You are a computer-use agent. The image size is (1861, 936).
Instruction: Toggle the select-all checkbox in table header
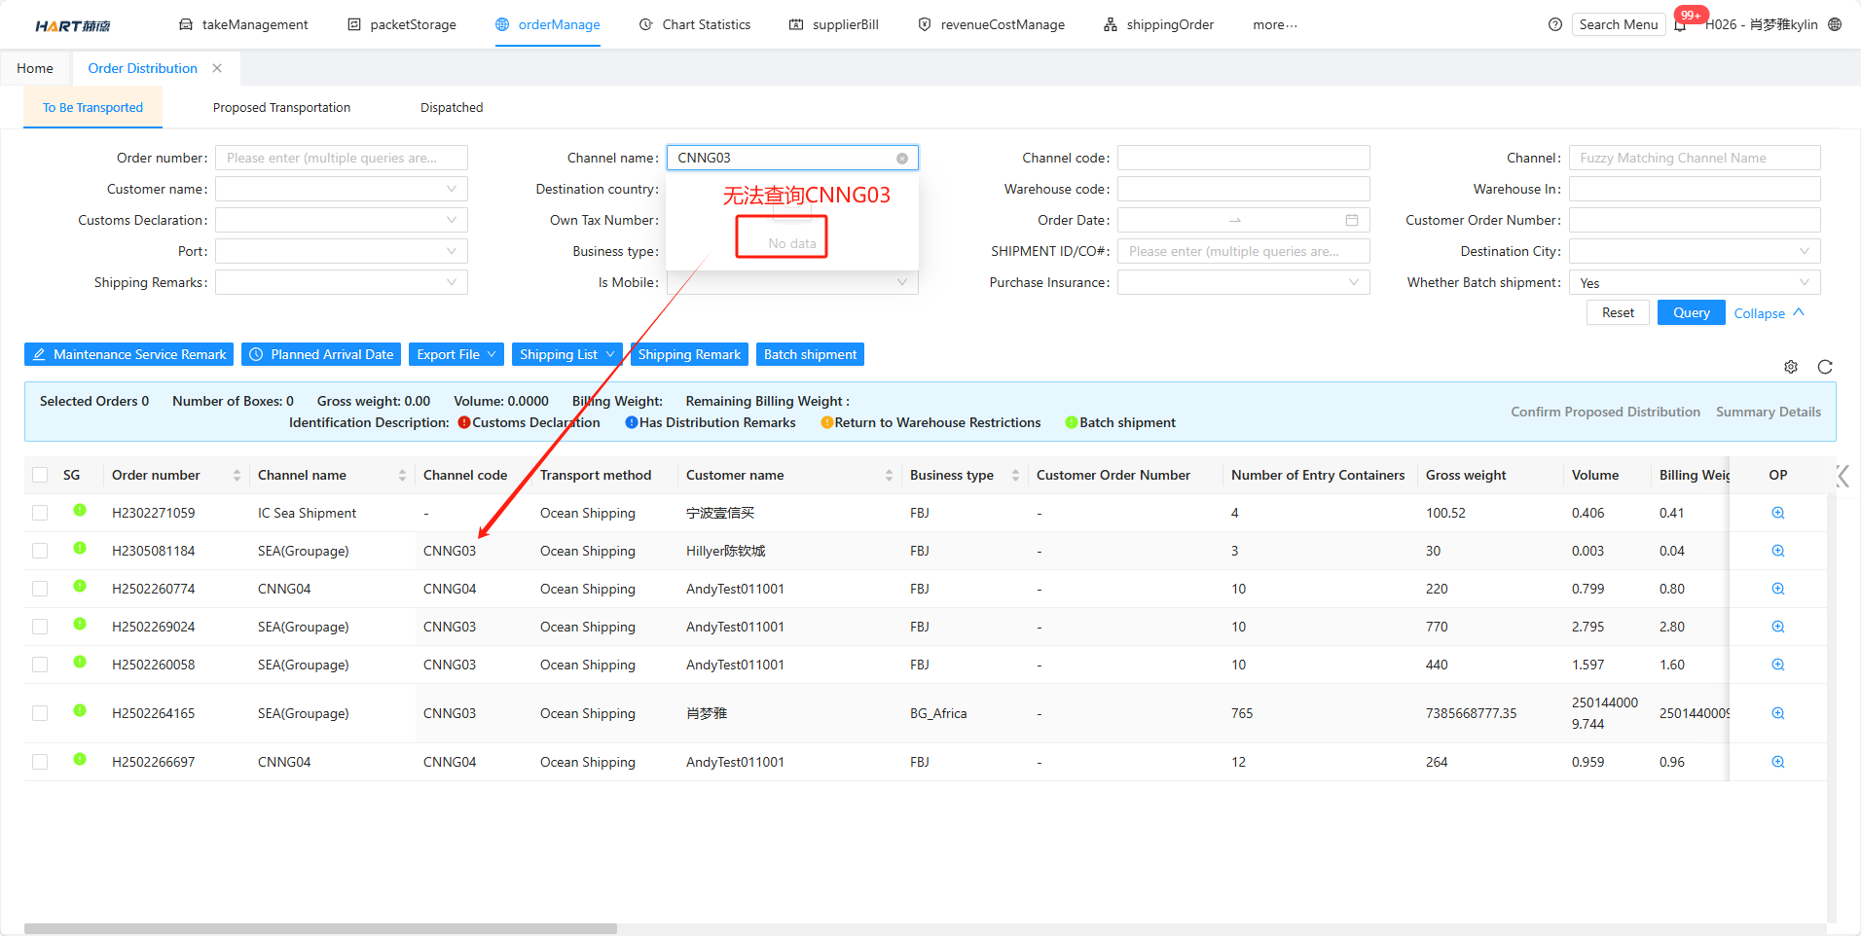coord(40,475)
